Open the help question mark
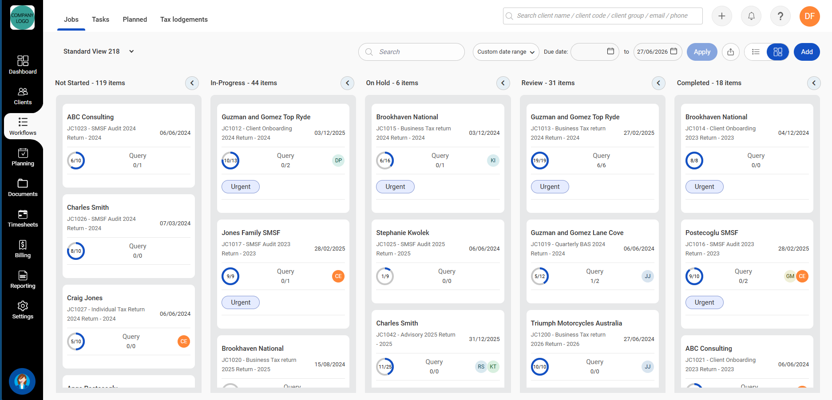The height and width of the screenshot is (400, 832). (x=780, y=16)
